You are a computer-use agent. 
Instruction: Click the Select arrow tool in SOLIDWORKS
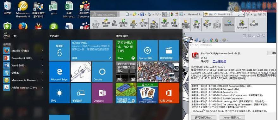coord(164,14)
